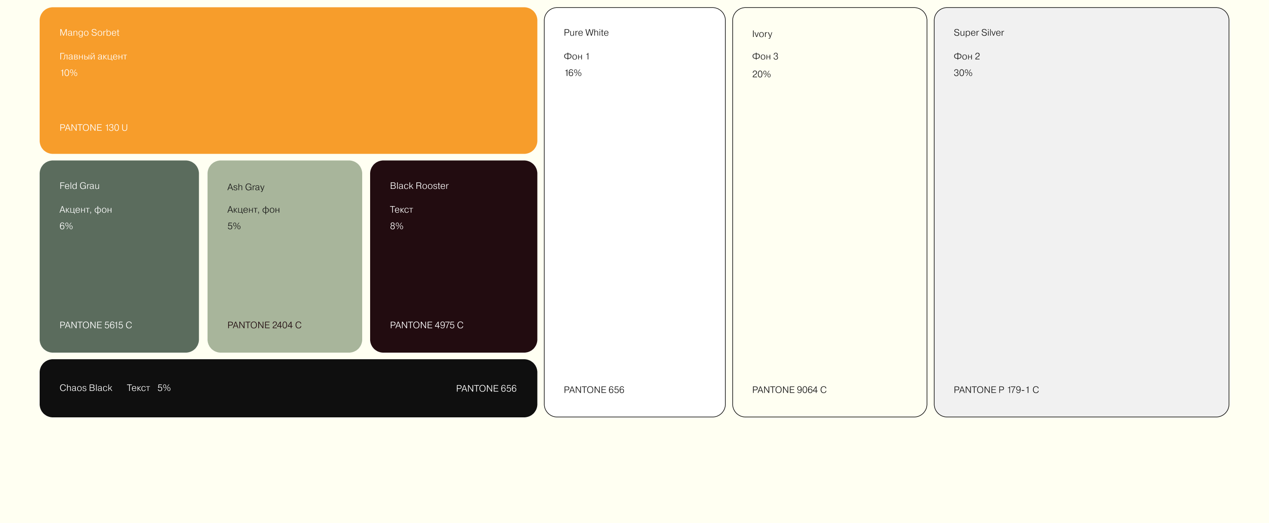
Task: Click the 'Главный акцент' text
Action: (x=93, y=57)
